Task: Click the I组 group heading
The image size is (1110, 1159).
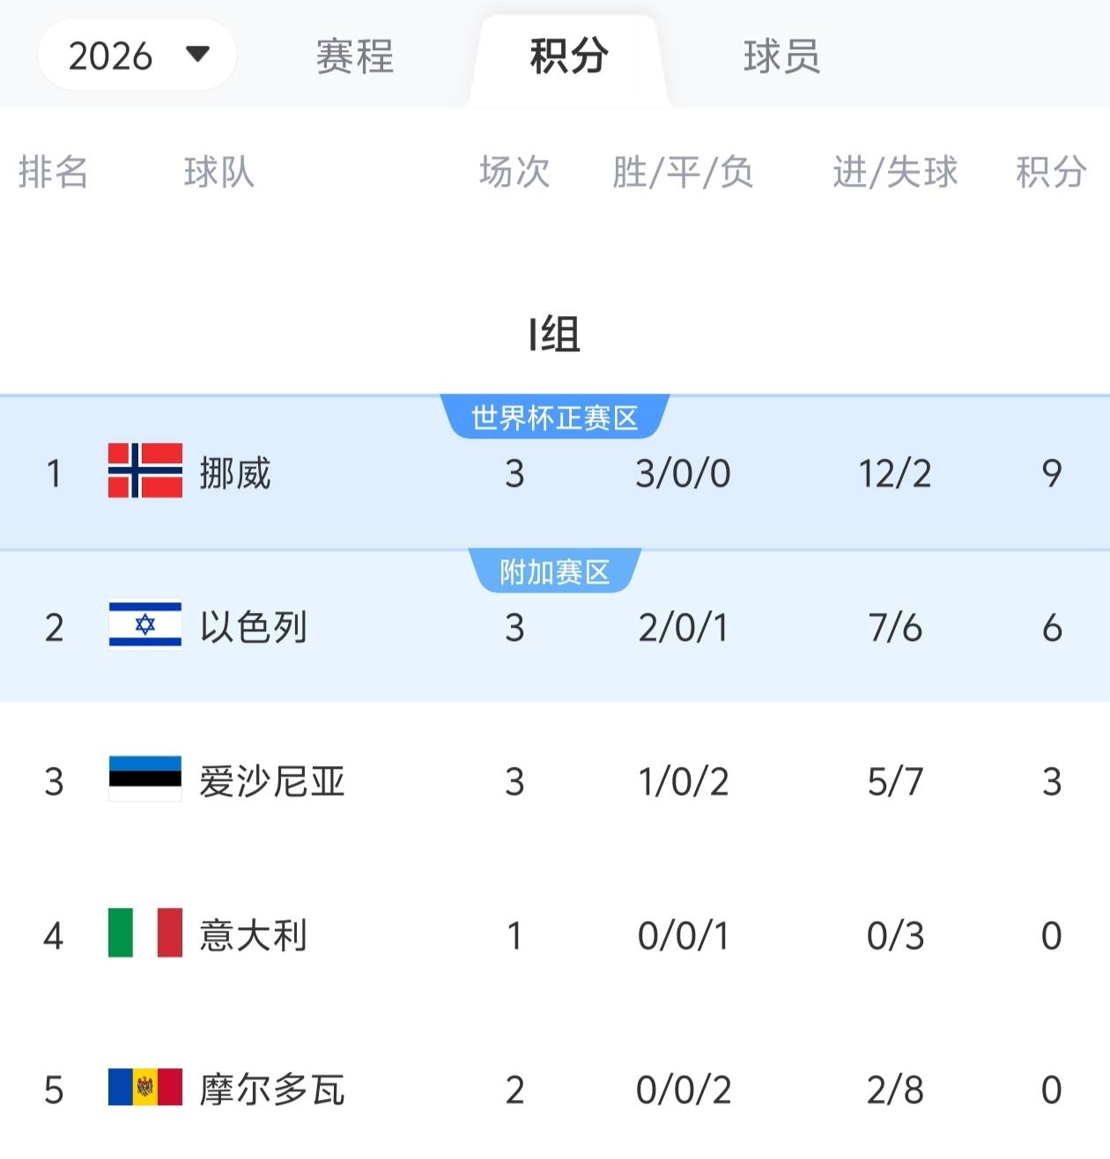Action: 554,335
